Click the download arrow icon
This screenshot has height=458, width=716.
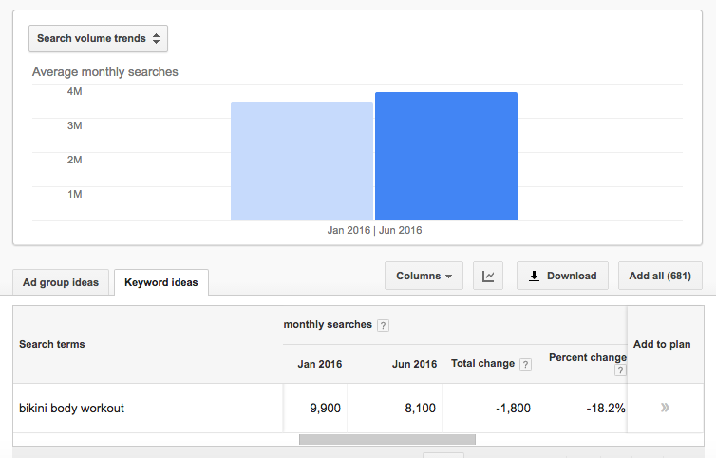534,276
